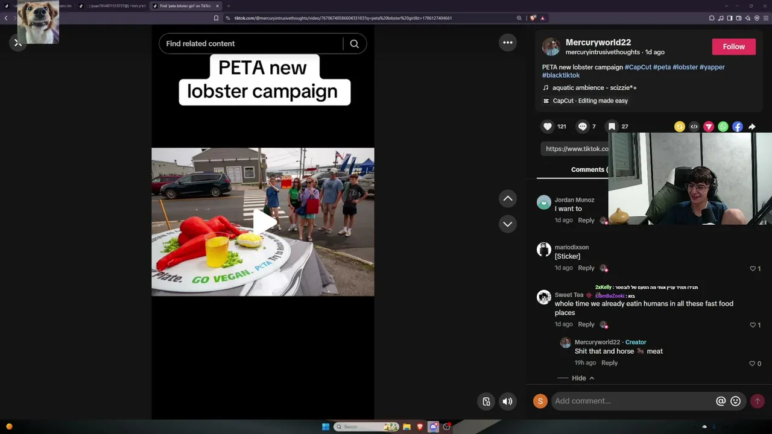This screenshot has width=772, height=434.
Task: Go to the previous video with up arrow
Action: [508, 198]
